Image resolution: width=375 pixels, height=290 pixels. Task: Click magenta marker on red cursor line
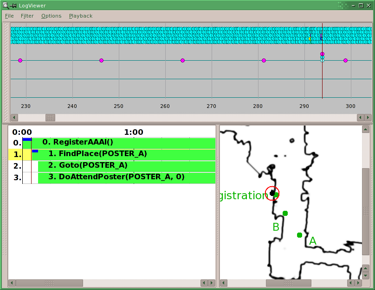click(322, 54)
